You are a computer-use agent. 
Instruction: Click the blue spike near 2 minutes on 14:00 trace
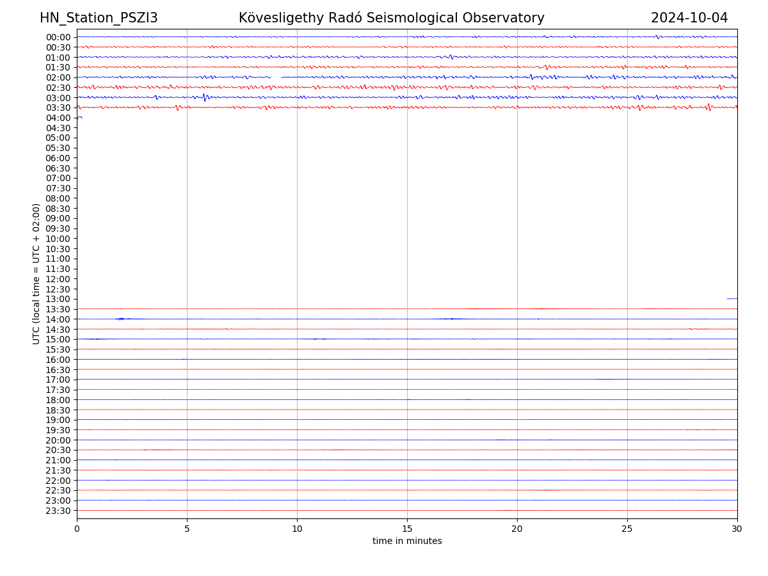(x=120, y=319)
